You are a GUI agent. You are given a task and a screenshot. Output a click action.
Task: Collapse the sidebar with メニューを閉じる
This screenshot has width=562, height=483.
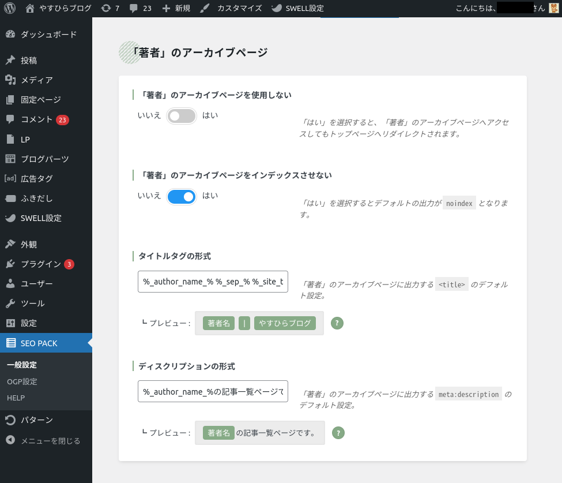click(x=50, y=441)
